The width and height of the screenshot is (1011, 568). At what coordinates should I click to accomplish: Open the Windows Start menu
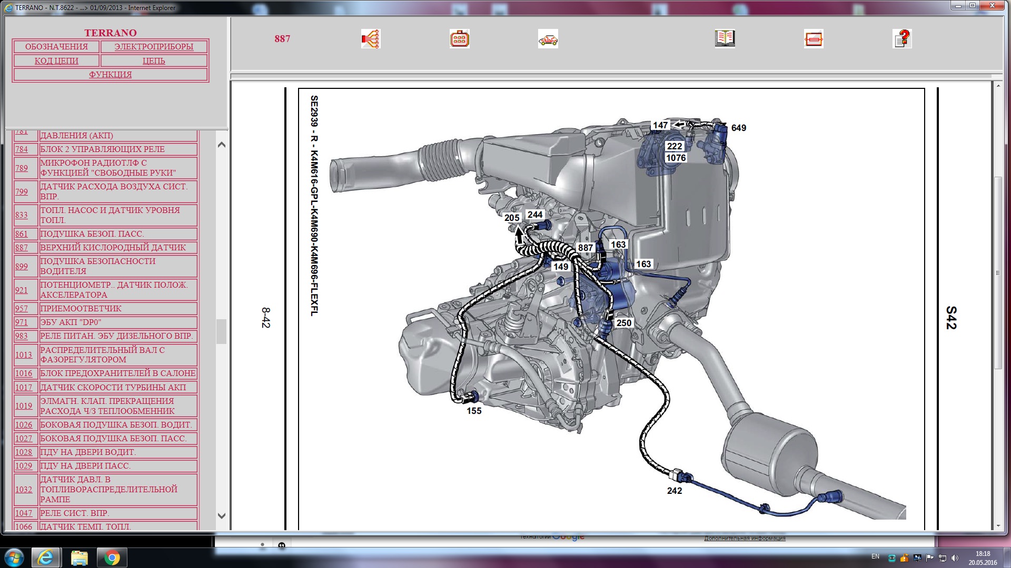[x=14, y=557]
